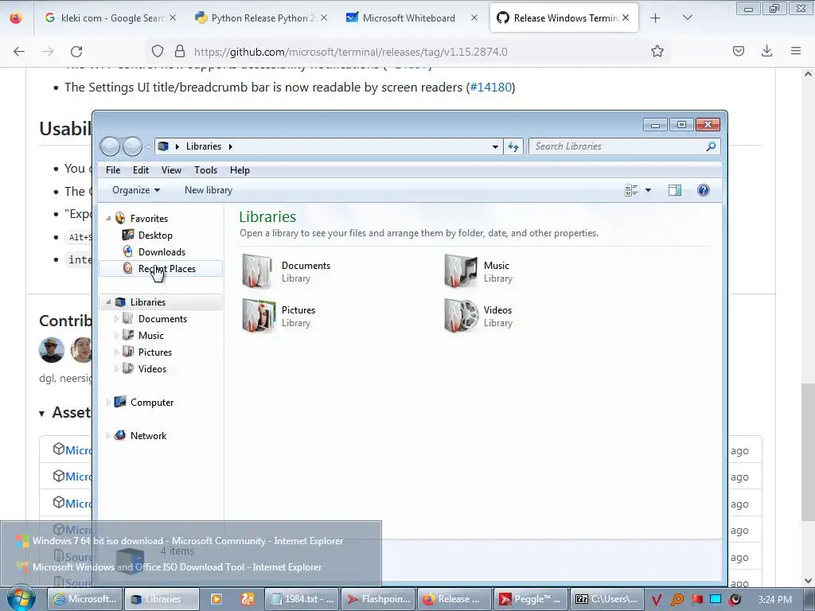
Task: Reload the GitHub page
Action: click(x=76, y=52)
